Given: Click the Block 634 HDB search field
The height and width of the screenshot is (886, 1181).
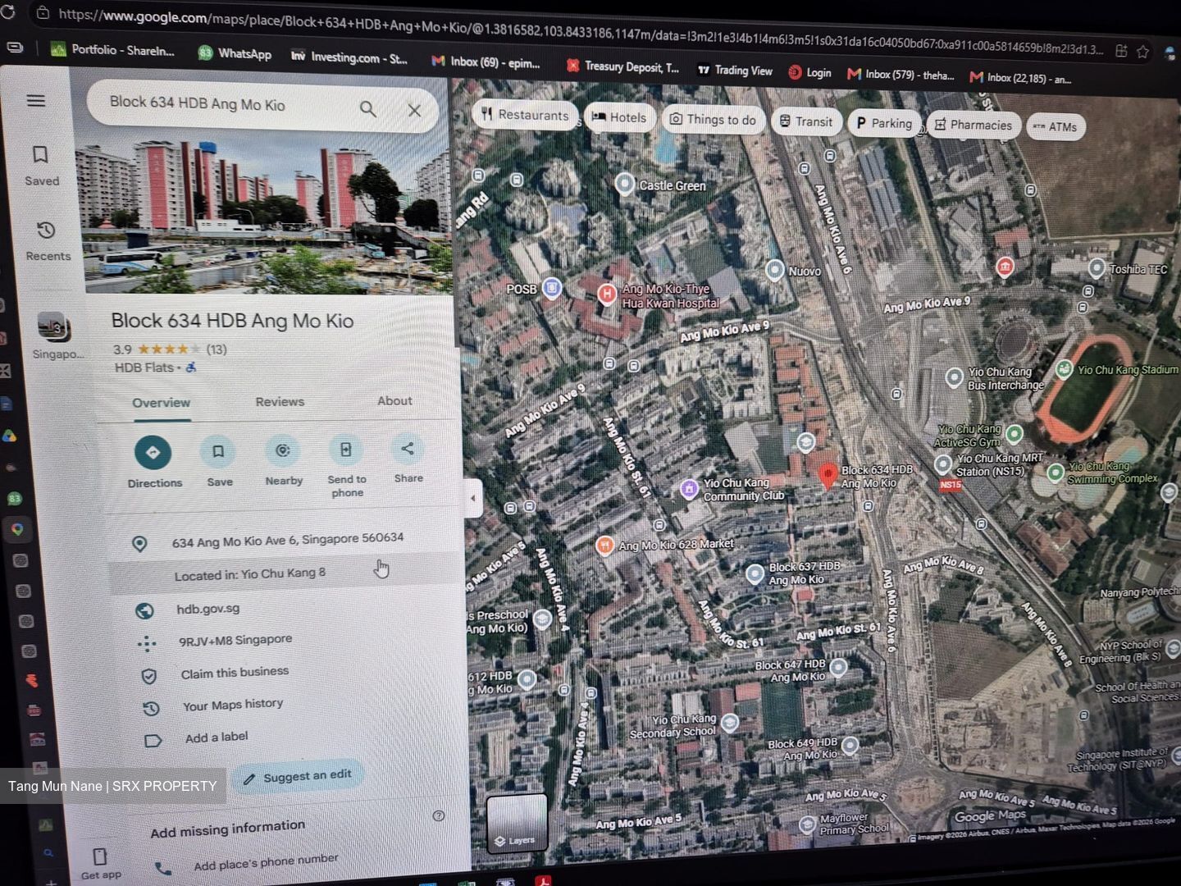Looking at the screenshot, I should (230, 104).
